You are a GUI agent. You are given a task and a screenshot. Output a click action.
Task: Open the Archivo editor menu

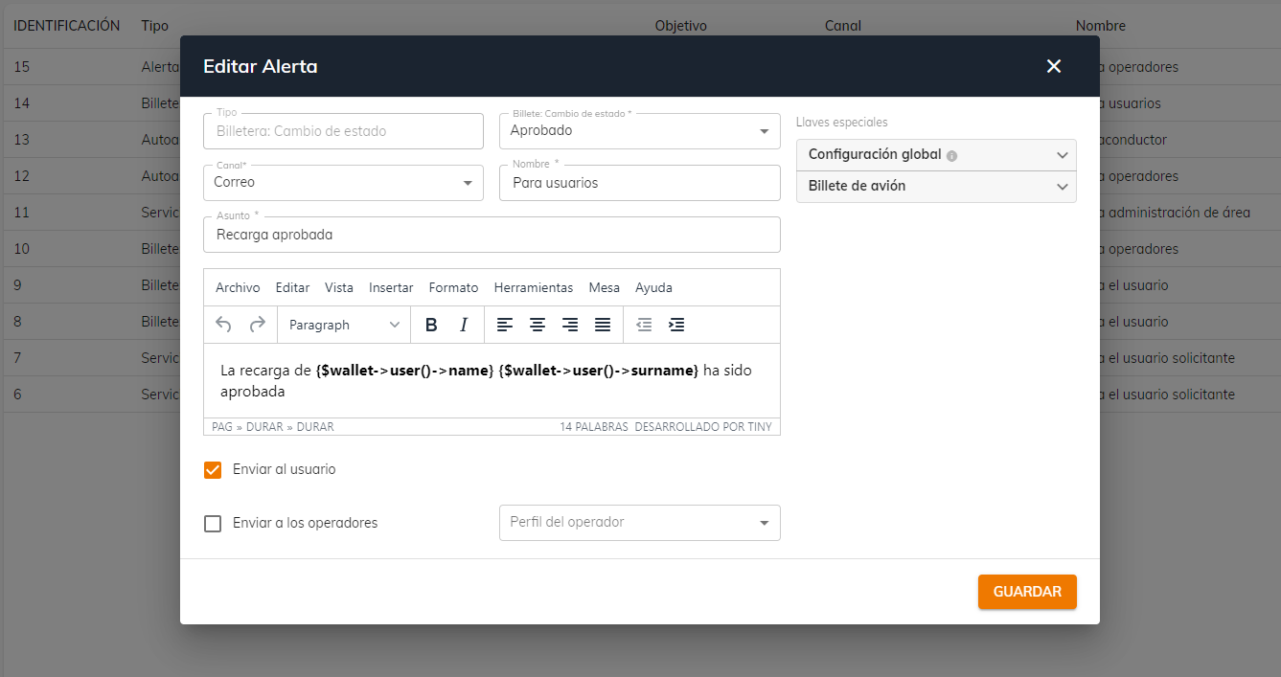(x=238, y=287)
